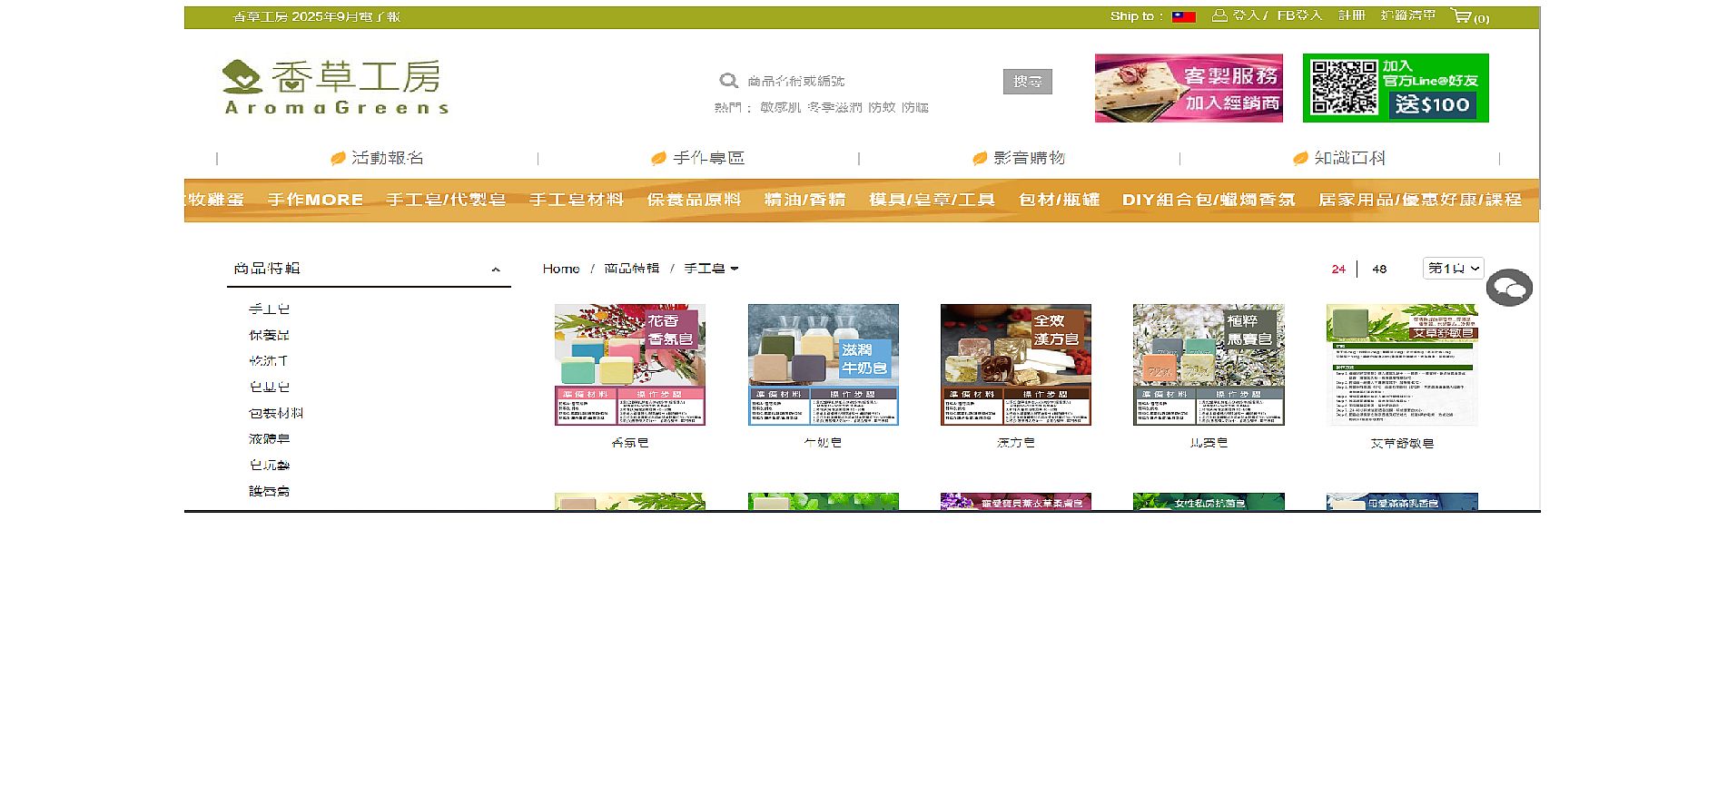Click the magnifying glass search icon

[728, 81]
